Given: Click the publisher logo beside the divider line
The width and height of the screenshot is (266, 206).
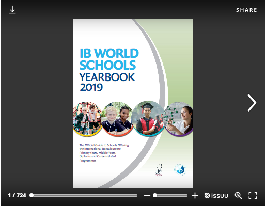Looking at the screenshot, I should (x=159, y=170).
